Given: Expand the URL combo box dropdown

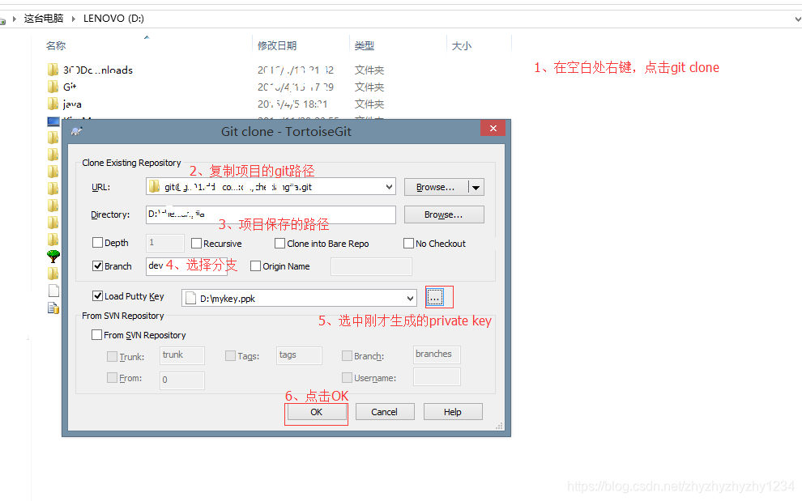Looking at the screenshot, I should click(389, 187).
